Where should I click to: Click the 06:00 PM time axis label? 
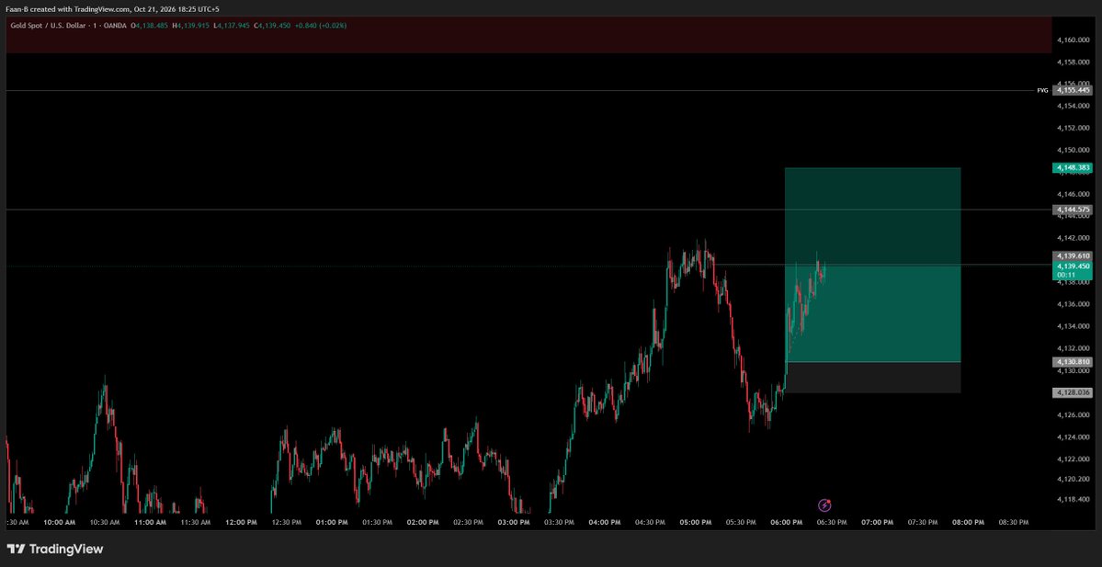[x=787, y=522]
